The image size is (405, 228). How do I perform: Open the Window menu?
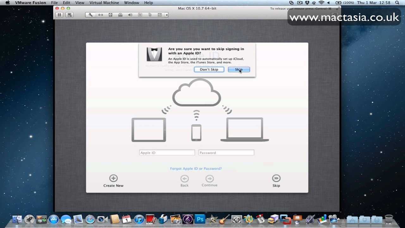(132, 3)
